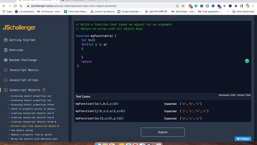Open the Other Bookmarks folder
This screenshot has width=257, height=145.
coord(243,12)
